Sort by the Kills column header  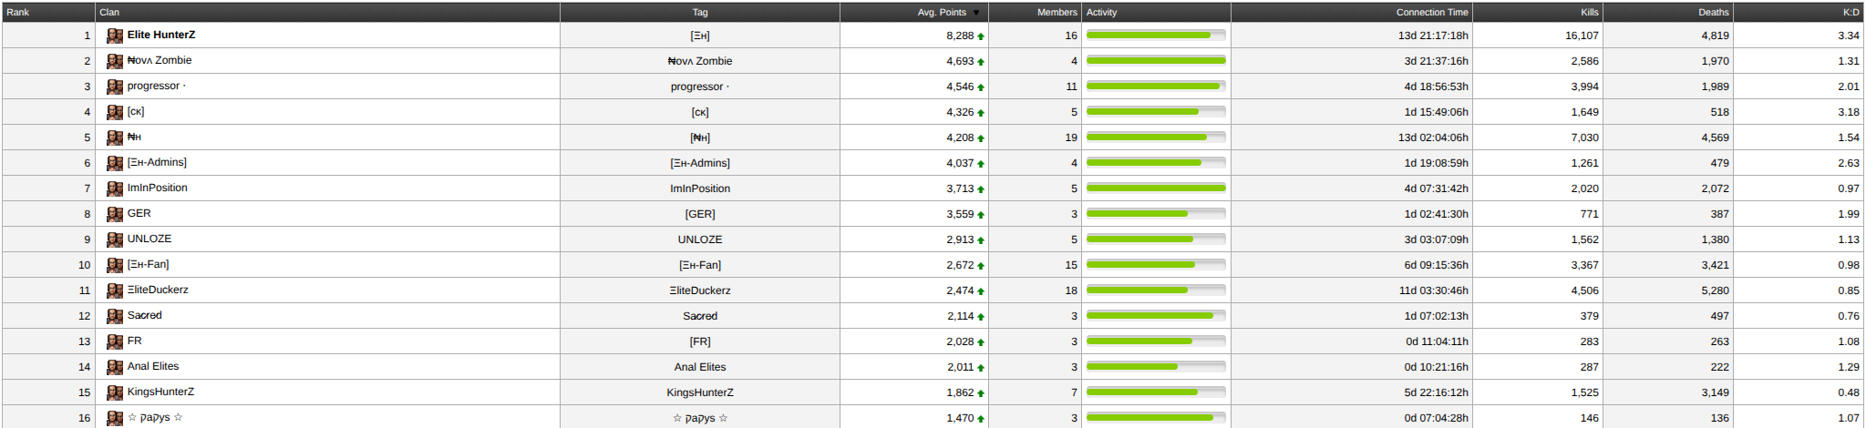coord(1589,12)
